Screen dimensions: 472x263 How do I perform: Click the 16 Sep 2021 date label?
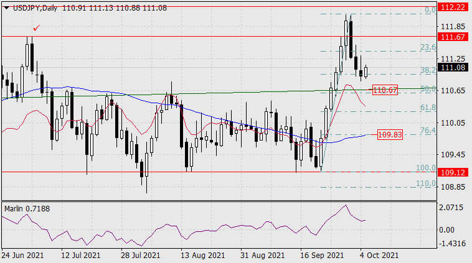coord(322,256)
